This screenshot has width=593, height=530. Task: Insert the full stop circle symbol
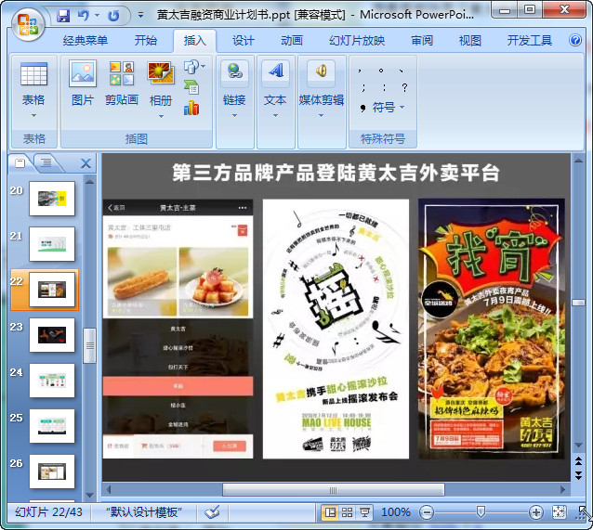[380, 71]
